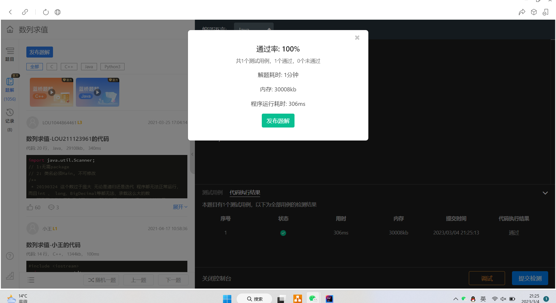Click the 30008kb memory cell in results
The image size is (556, 303).
[398, 233]
